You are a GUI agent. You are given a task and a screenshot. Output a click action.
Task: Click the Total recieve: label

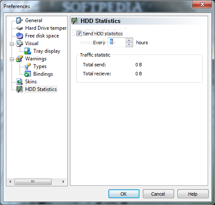pos(97,74)
